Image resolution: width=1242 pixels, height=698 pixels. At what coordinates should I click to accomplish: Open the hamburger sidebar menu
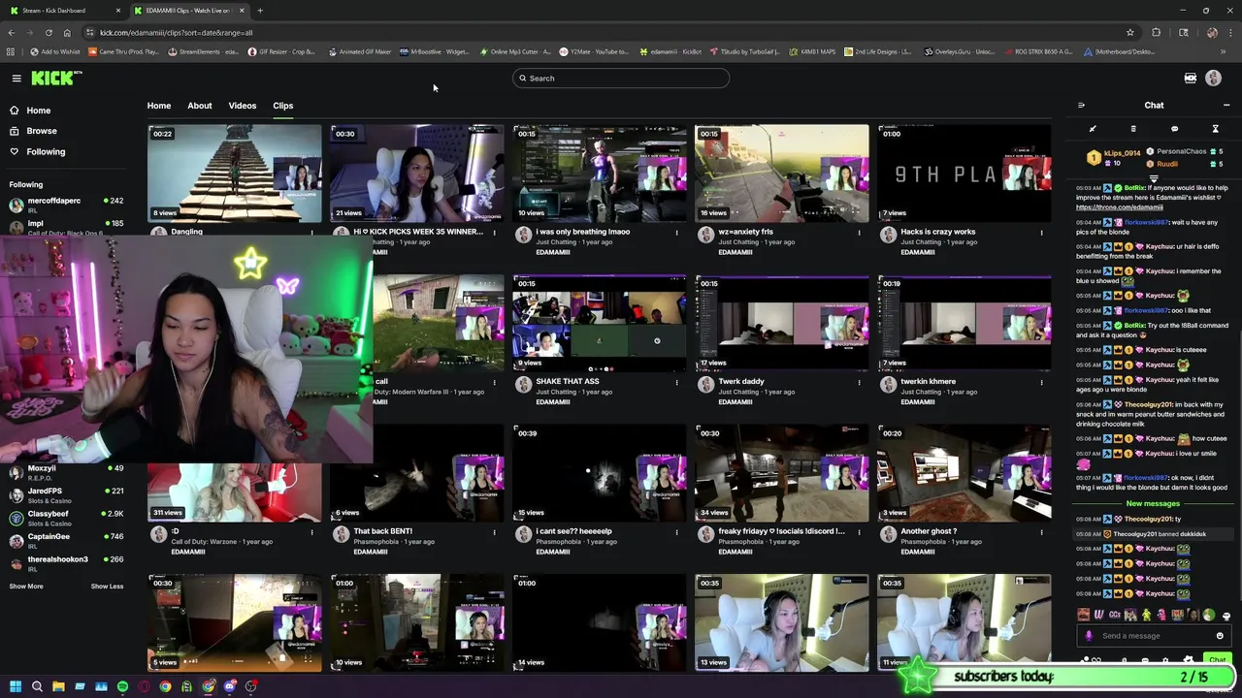[16, 79]
